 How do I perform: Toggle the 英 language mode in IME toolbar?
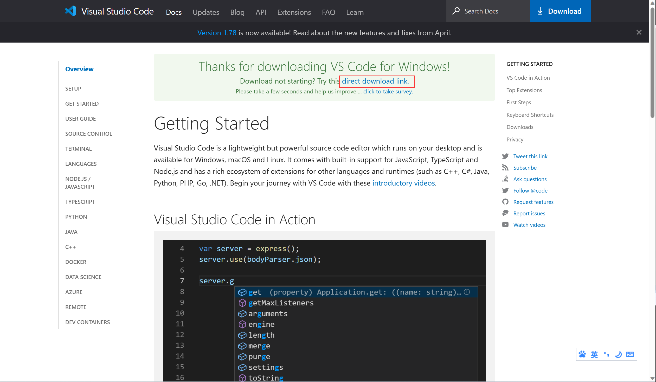[x=594, y=354]
